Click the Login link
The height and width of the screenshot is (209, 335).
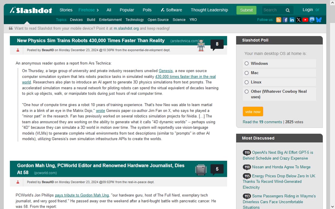(x=308, y=9)
